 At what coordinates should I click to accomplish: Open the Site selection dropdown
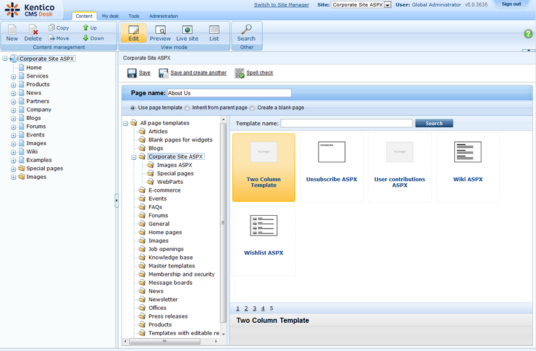(x=387, y=5)
